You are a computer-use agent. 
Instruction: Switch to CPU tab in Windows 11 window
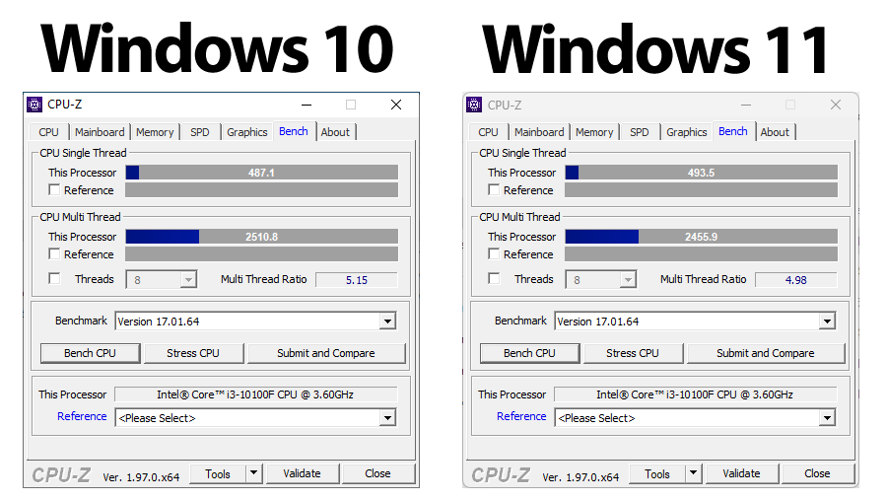coord(488,132)
